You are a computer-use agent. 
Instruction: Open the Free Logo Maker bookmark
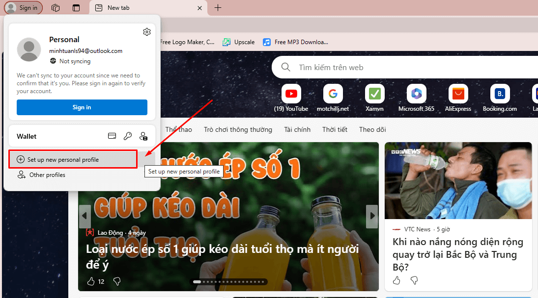pyautogui.click(x=187, y=42)
